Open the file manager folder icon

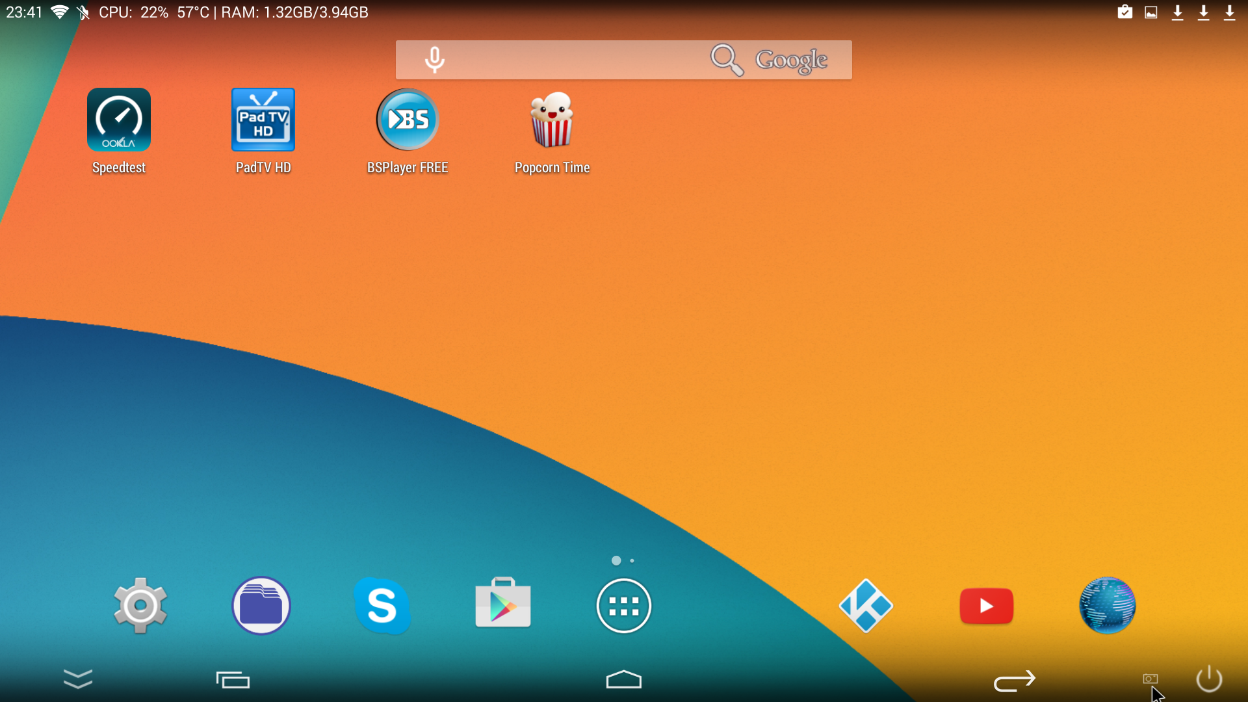click(x=261, y=606)
